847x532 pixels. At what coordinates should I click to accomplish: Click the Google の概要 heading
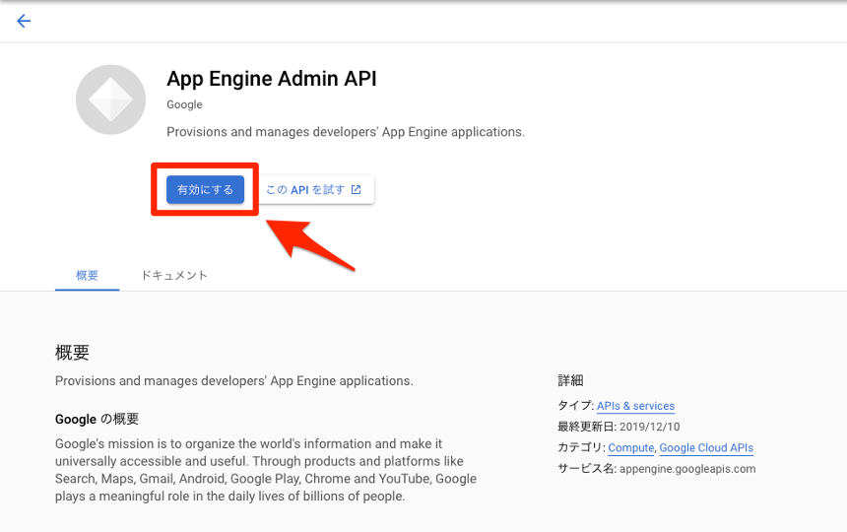click(x=97, y=419)
